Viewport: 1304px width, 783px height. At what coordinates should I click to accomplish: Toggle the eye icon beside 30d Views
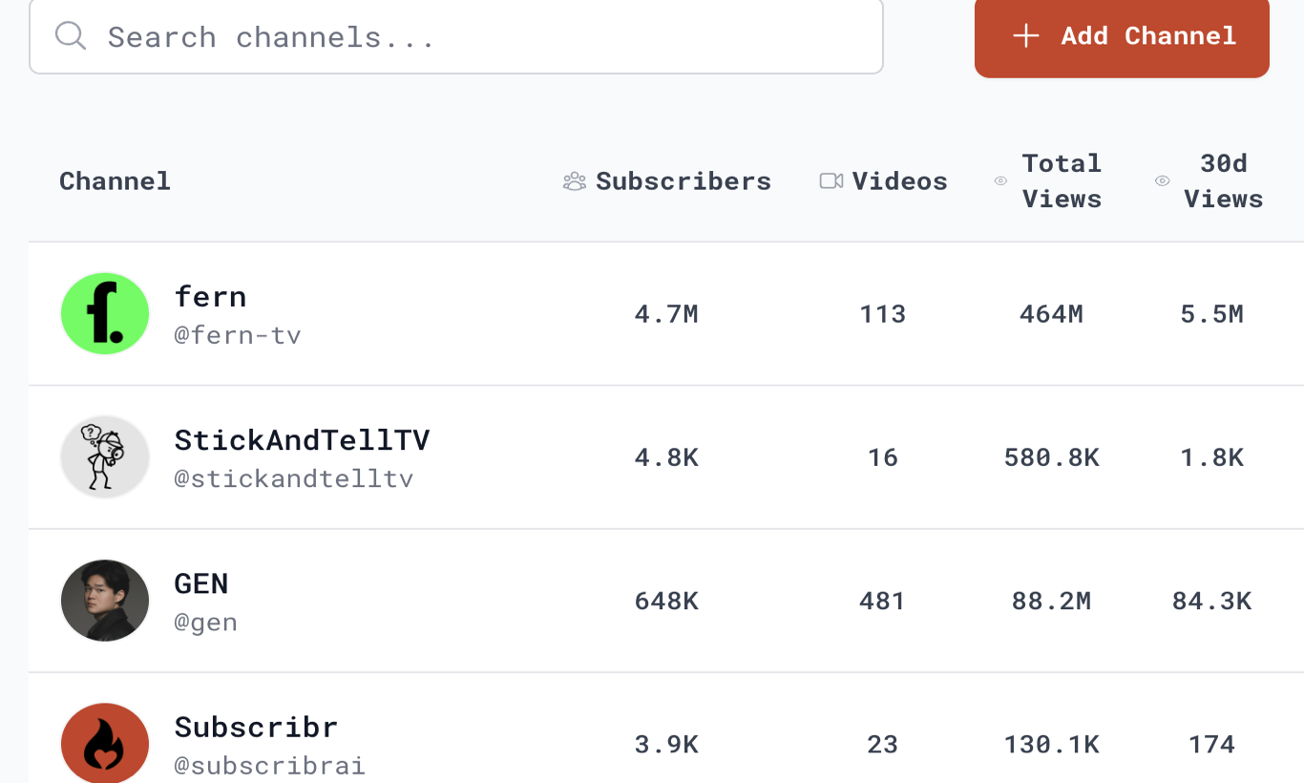tap(1163, 180)
